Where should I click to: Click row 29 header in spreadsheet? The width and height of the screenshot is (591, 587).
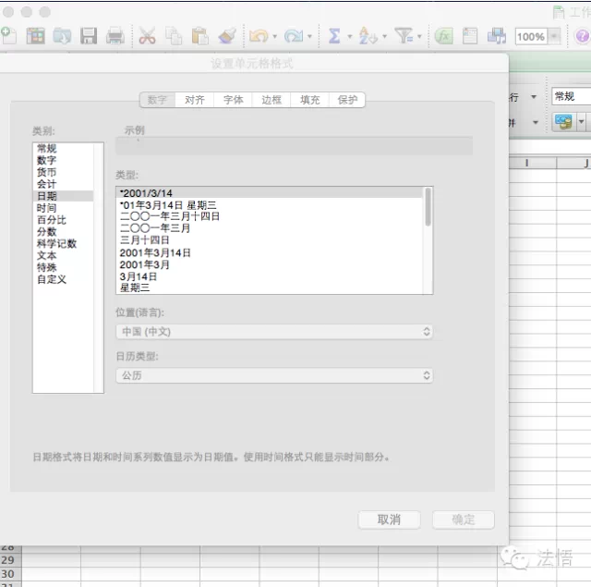click(10, 560)
